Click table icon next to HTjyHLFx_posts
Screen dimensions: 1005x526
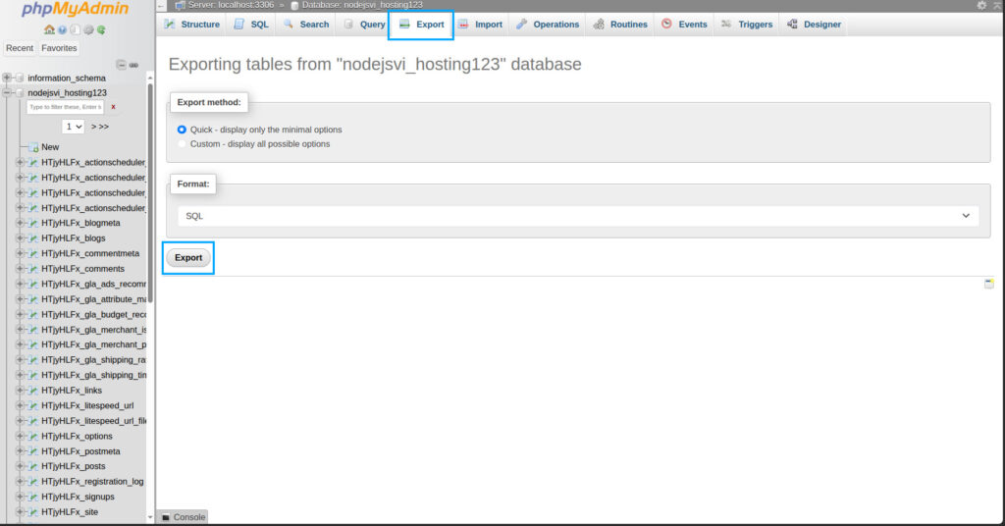click(33, 466)
